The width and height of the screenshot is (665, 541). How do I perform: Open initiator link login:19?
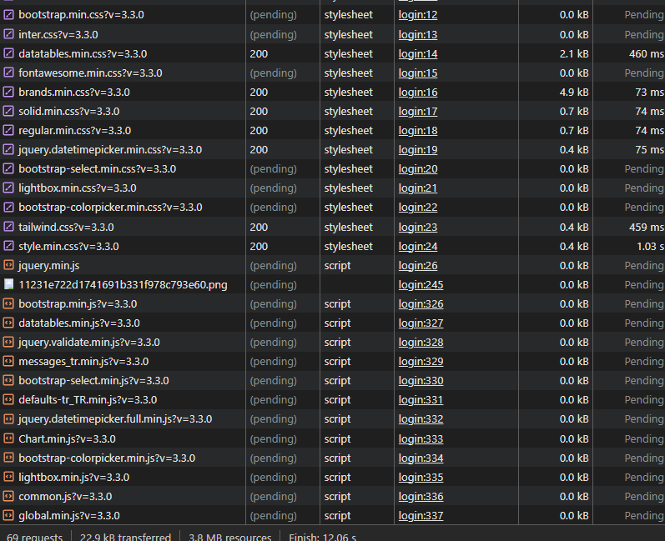click(418, 149)
